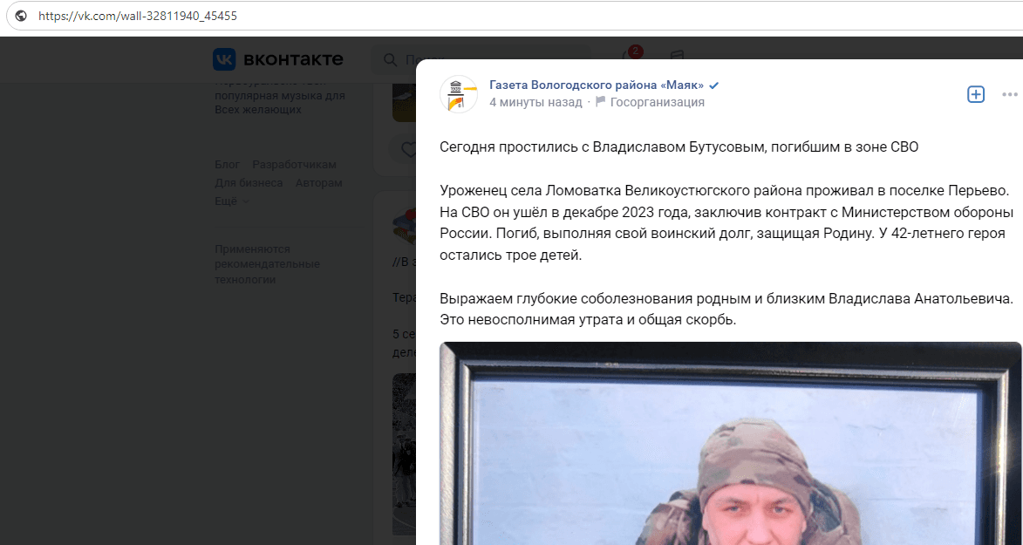1023x545 pixels.
Task: Expand the Ещё footer menu
Action: [232, 201]
